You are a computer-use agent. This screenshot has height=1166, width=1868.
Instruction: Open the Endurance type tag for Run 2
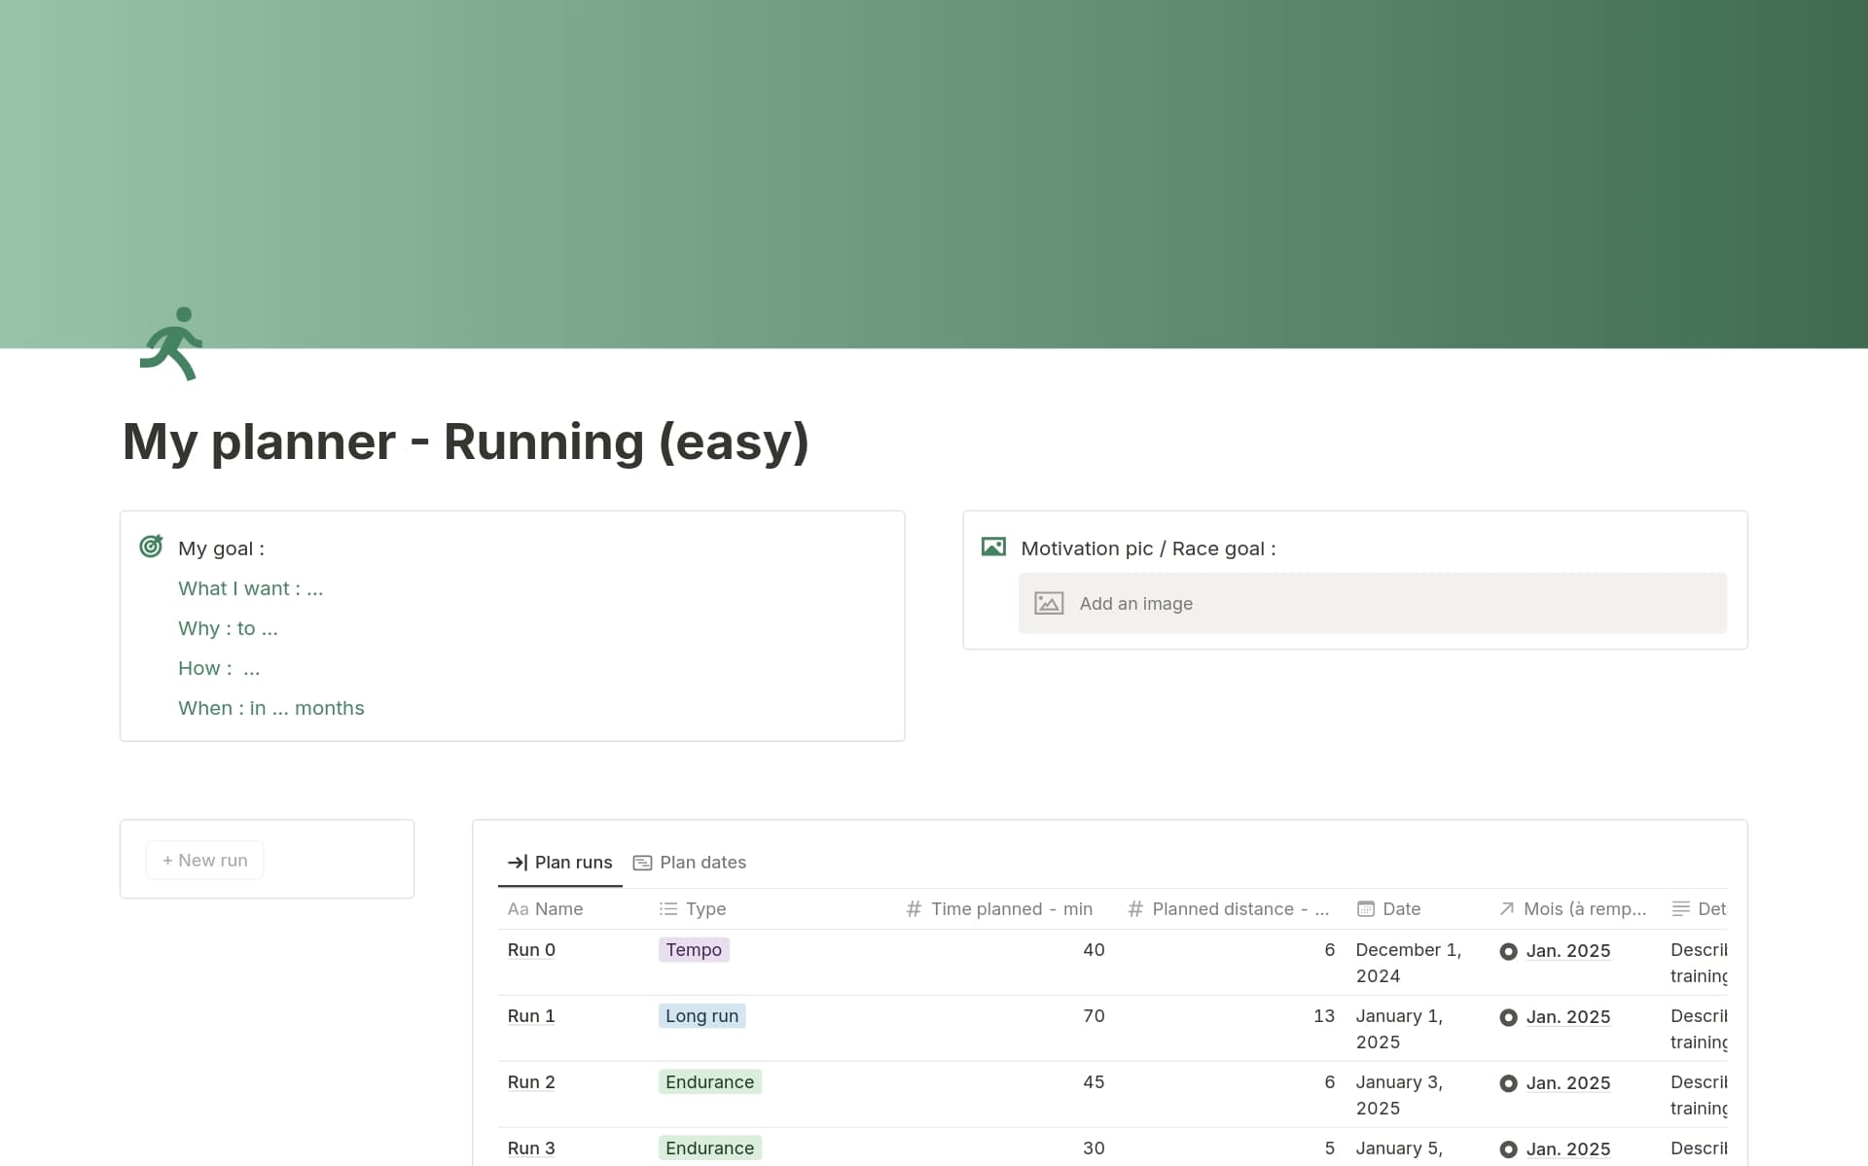coord(708,1081)
